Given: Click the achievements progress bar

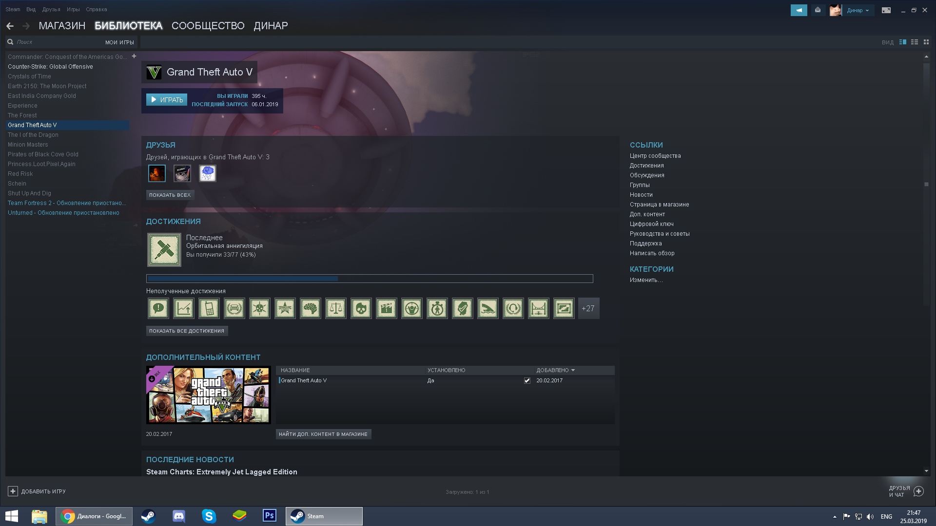Looking at the screenshot, I should tap(369, 279).
